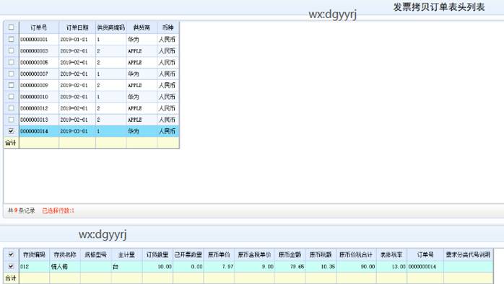Click the 已开票数量 column header
Viewport: 504px width, 284px height.
point(188,254)
